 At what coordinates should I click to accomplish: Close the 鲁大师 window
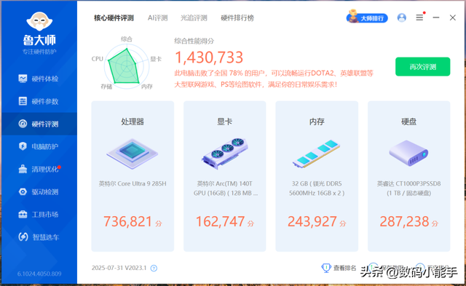click(x=453, y=17)
